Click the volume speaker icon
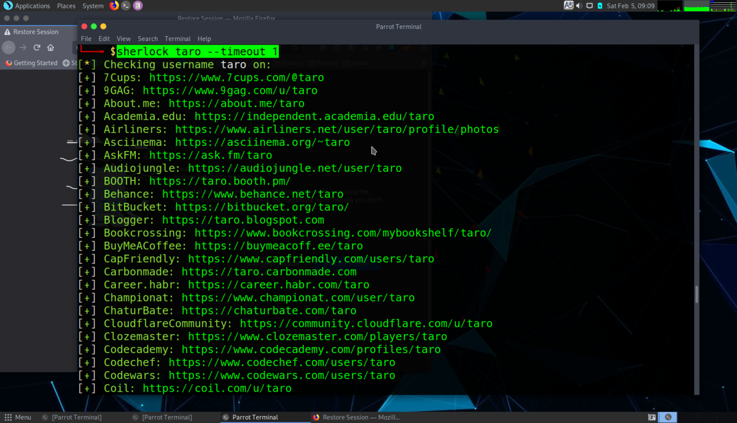Viewport: 737px width, 423px height. [x=579, y=6]
